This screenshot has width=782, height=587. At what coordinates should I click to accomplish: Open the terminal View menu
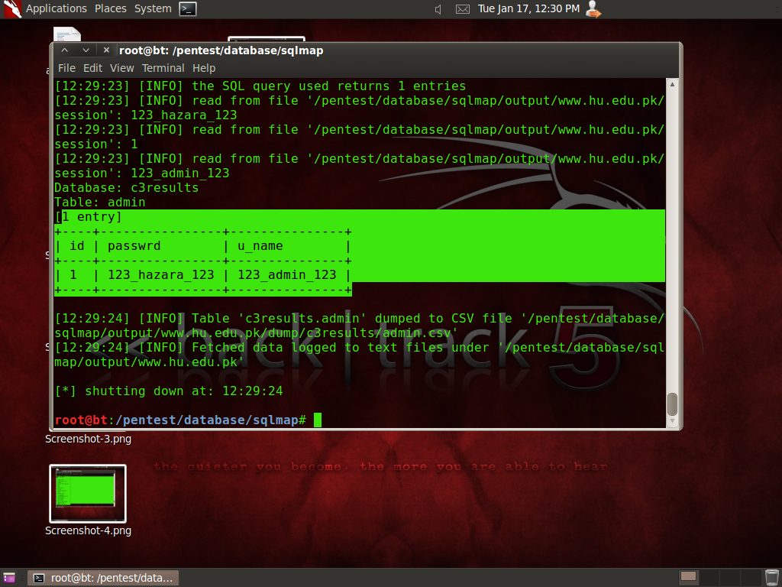[x=121, y=68]
